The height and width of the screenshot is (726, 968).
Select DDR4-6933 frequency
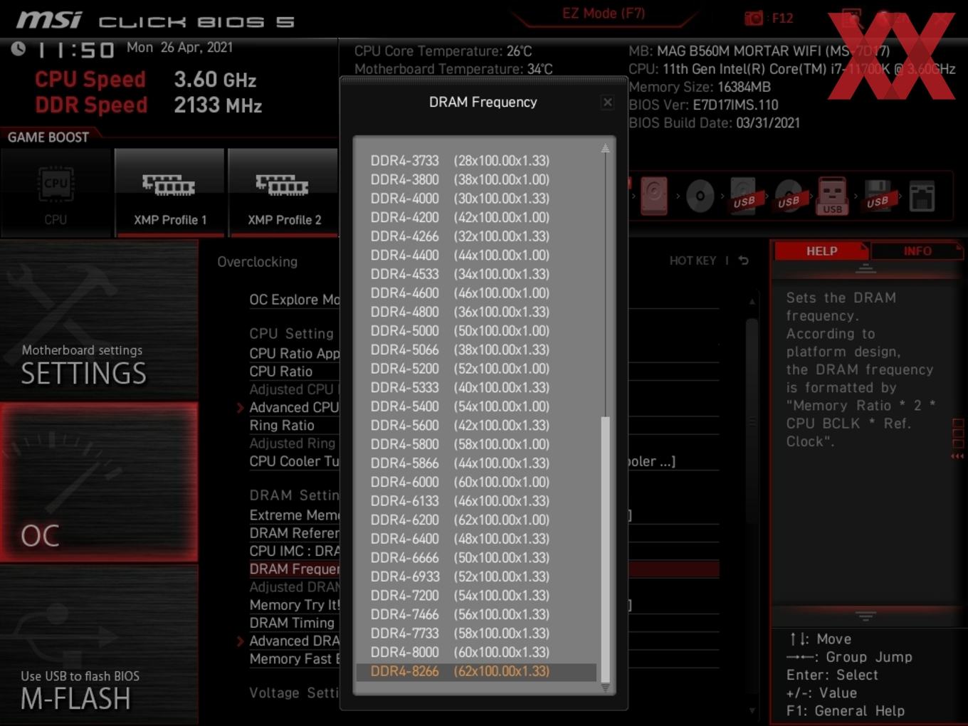pyautogui.click(x=476, y=577)
